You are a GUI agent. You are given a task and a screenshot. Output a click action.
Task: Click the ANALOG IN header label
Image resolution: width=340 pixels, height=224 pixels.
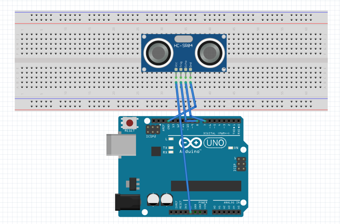click(232, 203)
